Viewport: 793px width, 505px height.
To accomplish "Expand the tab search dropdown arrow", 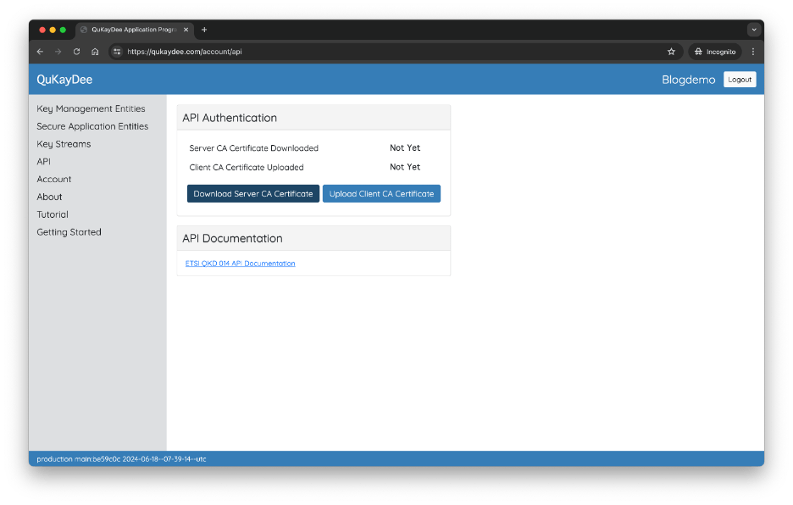I will [x=753, y=30].
